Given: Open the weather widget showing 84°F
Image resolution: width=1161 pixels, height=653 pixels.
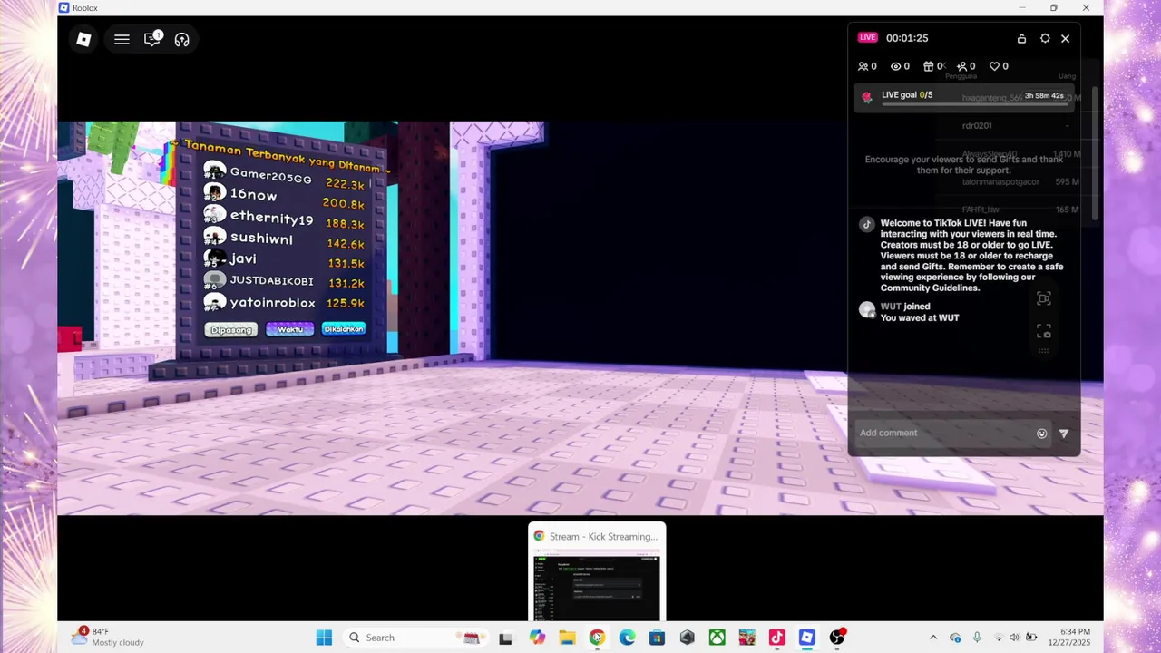Looking at the screenshot, I should 109,637.
